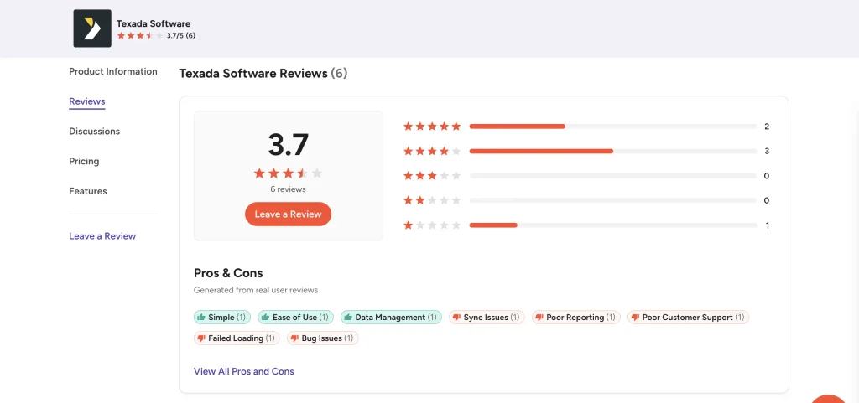Select the Sync Issues con tag
The width and height of the screenshot is (859, 403).
[487, 318]
